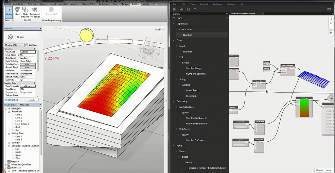The width and height of the screenshot is (335, 173).
Task: Click Edit button for Visibility/Graphics
Action: pyautogui.click(x=27, y=65)
